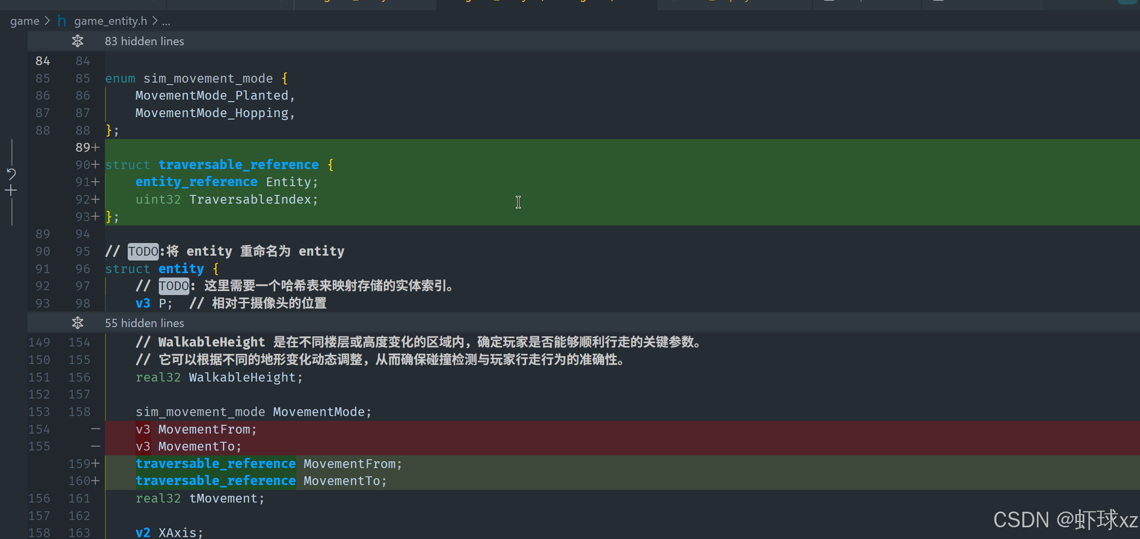The image size is (1140, 539).
Task: Click the highlighted TODO above struct entity
Action: pyautogui.click(x=143, y=251)
